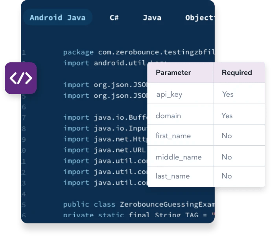271x236 pixels.
Task: Click line number 7 in the gutter
Action: tap(24, 118)
